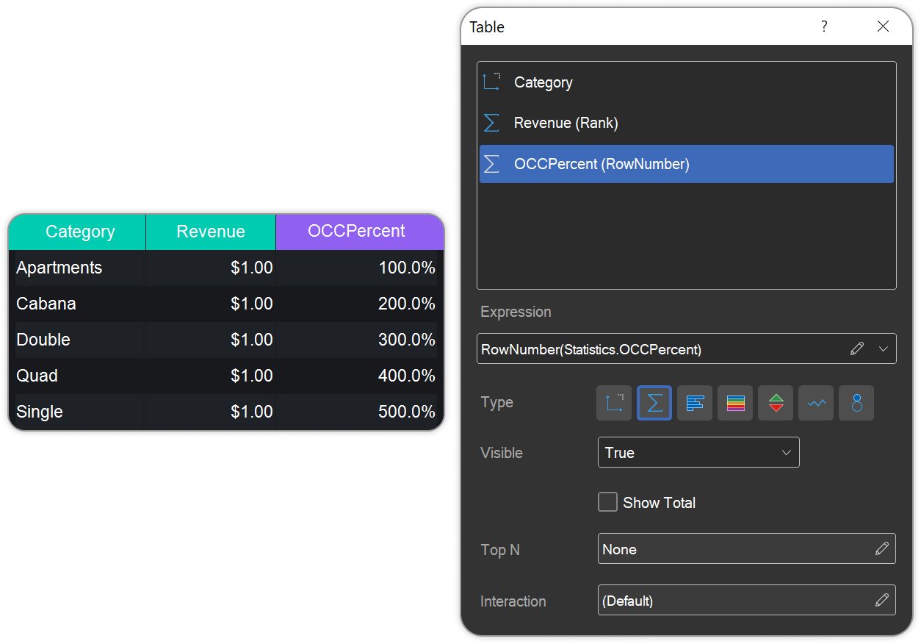Select the Bubble type icon
The width and height of the screenshot is (921, 644).
point(856,403)
